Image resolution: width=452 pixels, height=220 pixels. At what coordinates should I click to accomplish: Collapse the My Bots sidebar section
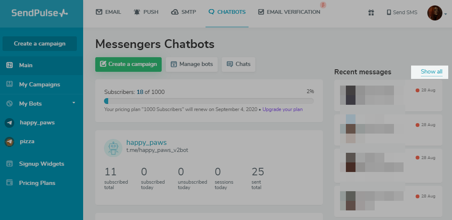click(74, 103)
